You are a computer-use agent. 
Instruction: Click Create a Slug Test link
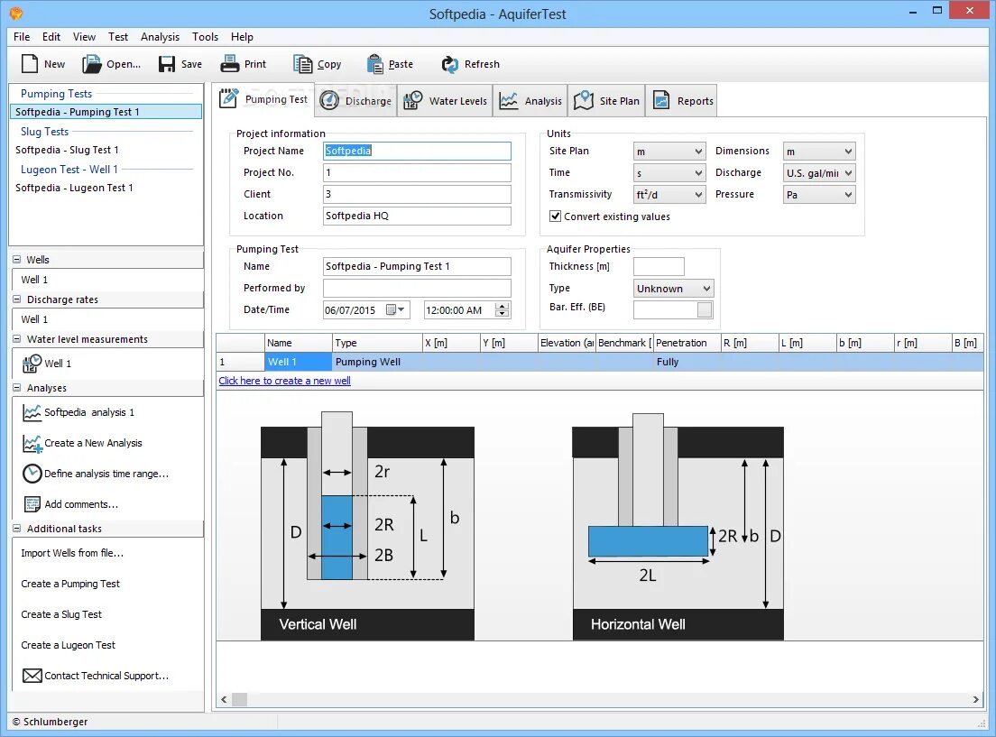click(x=61, y=613)
